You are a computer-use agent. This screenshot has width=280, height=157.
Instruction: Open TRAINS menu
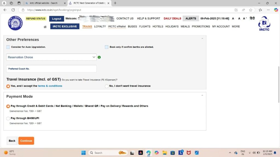click(x=87, y=26)
